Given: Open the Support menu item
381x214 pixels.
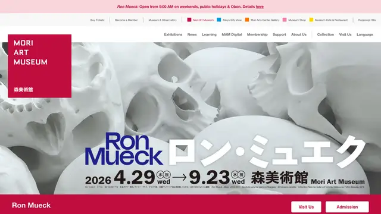Looking at the screenshot, I should (279, 34).
